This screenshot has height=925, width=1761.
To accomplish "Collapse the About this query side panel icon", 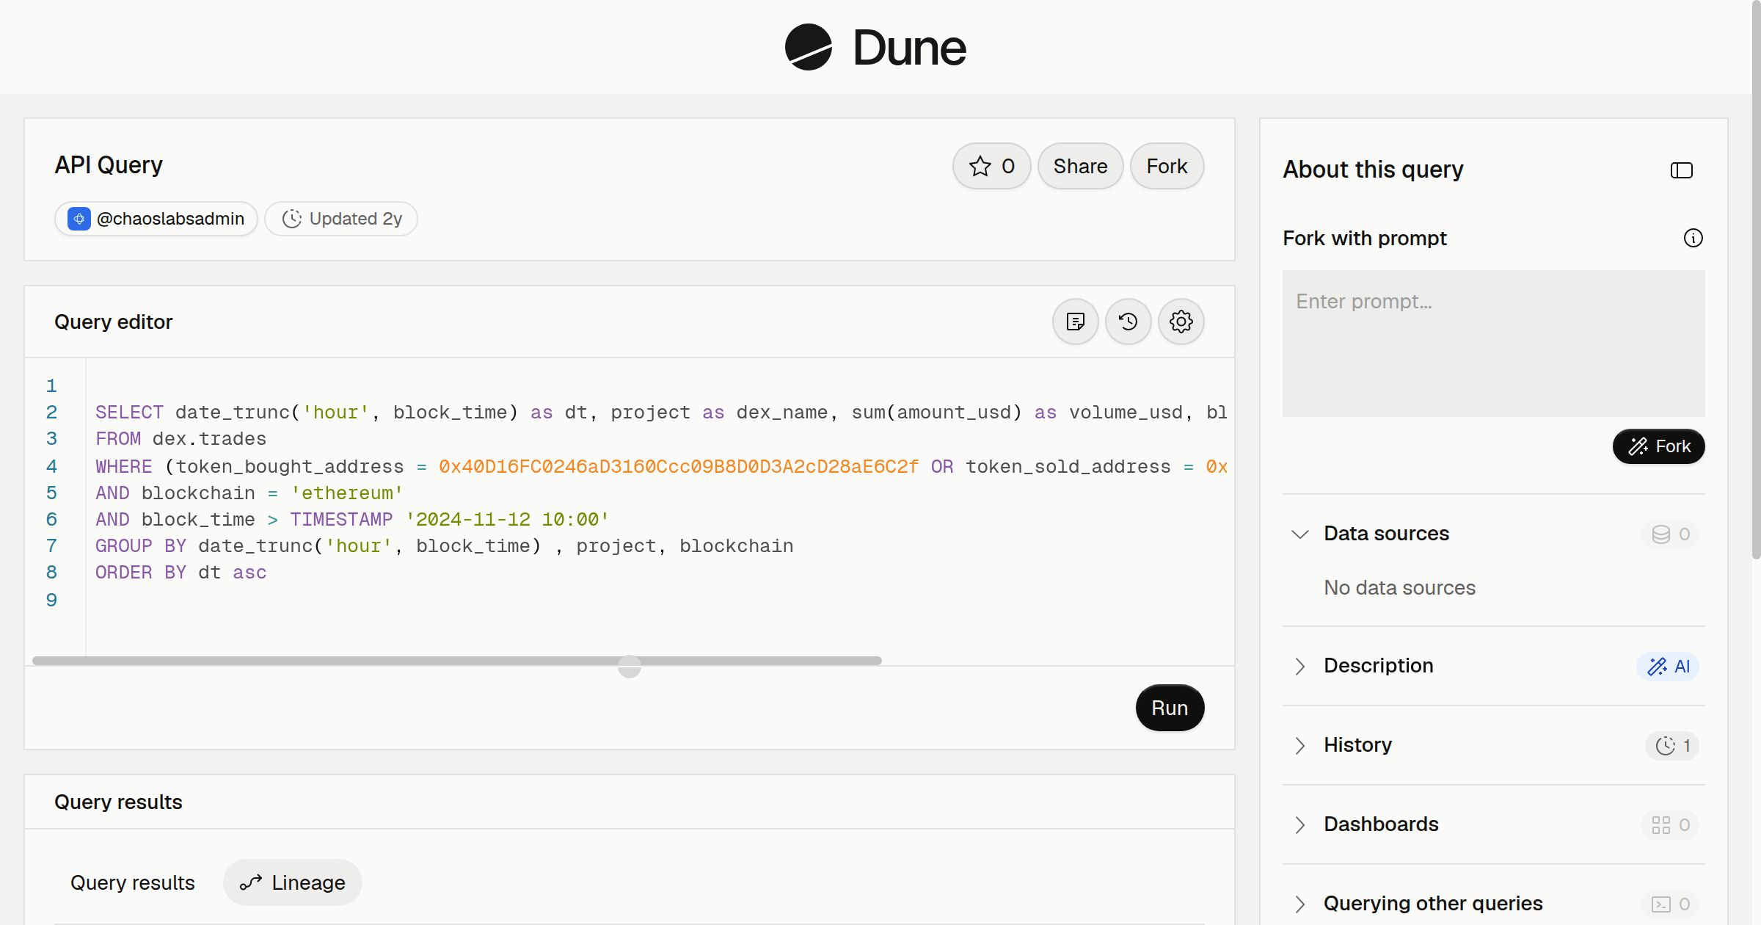I will coord(1681,170).
